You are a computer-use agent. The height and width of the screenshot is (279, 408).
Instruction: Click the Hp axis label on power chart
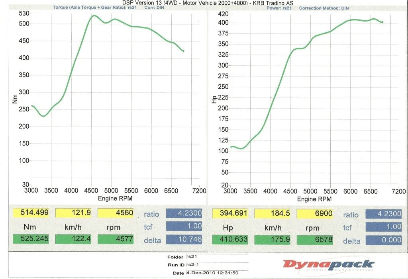point(215,100)
